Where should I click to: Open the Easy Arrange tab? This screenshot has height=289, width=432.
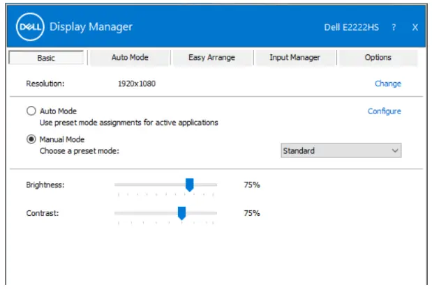(x=211, y=58)
